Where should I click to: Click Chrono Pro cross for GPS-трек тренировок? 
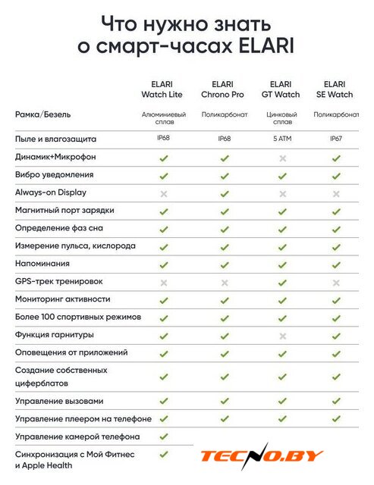pos(225,283)
